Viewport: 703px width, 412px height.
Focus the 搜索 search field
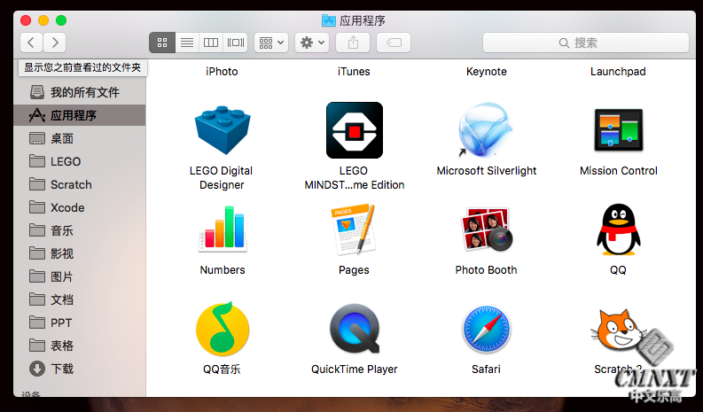click(586, 43)
